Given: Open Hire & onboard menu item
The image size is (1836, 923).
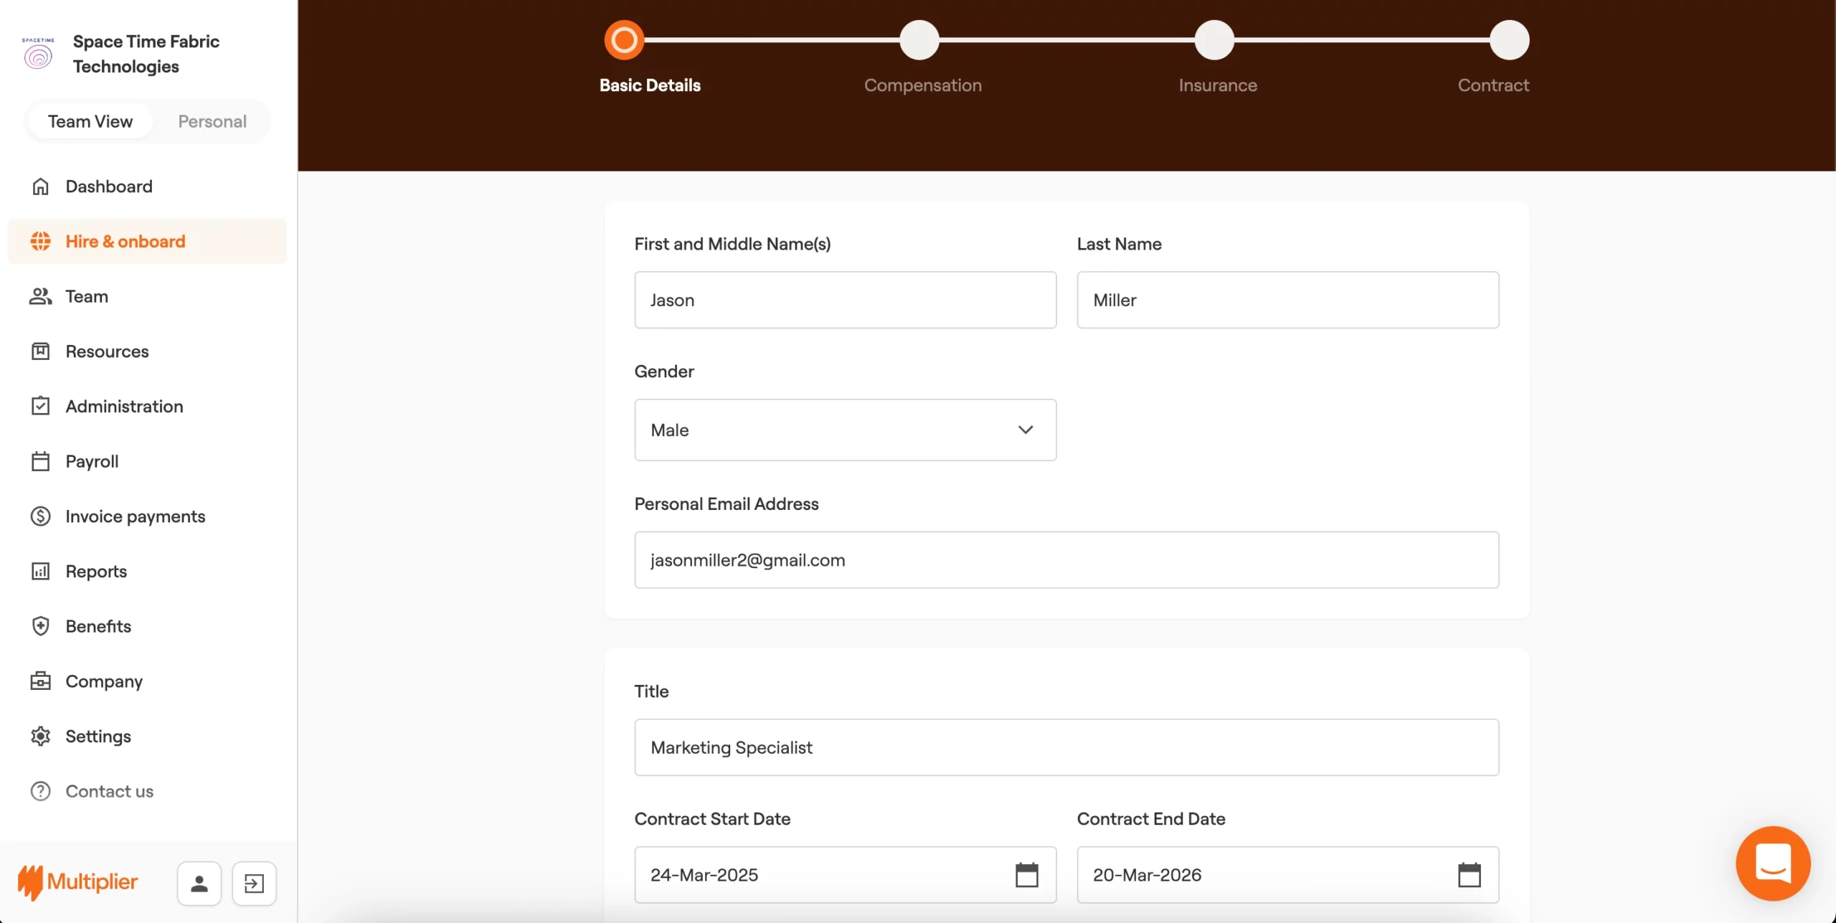Looking at the screenshot, I should [147, 241].
